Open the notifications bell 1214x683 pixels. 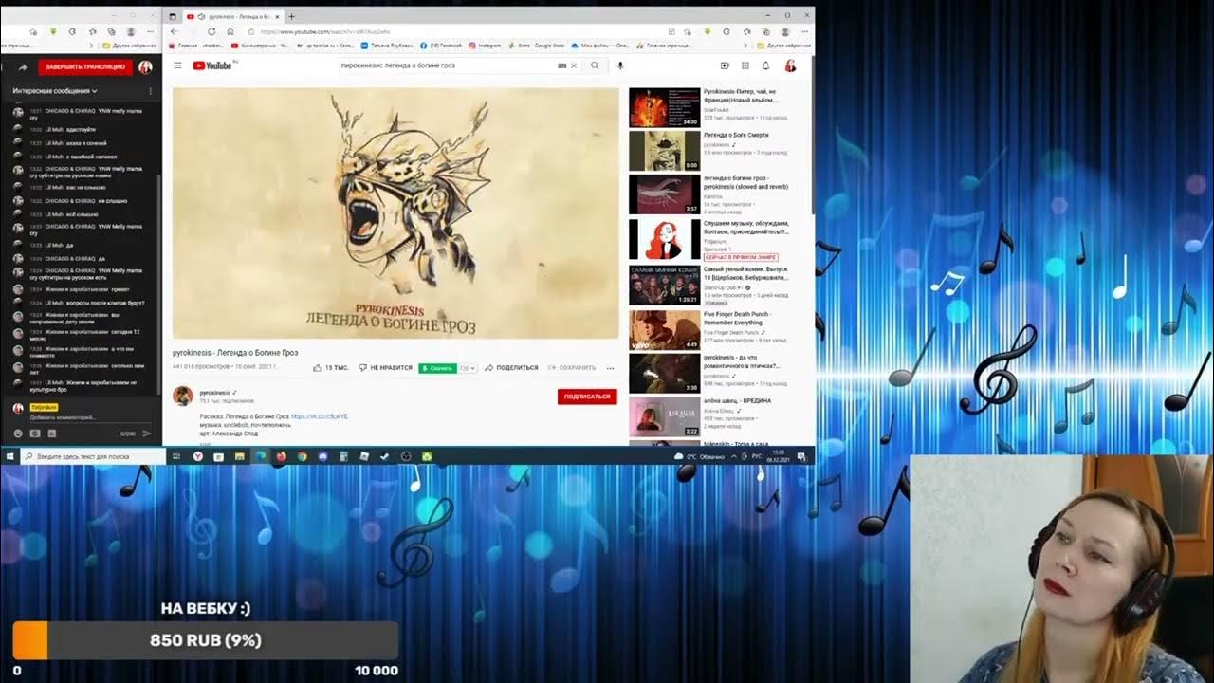click(x=765, y=65)
